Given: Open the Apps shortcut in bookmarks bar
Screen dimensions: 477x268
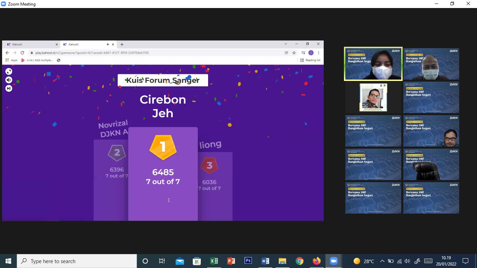Looking at the screenshot, I should coord(11,60).
